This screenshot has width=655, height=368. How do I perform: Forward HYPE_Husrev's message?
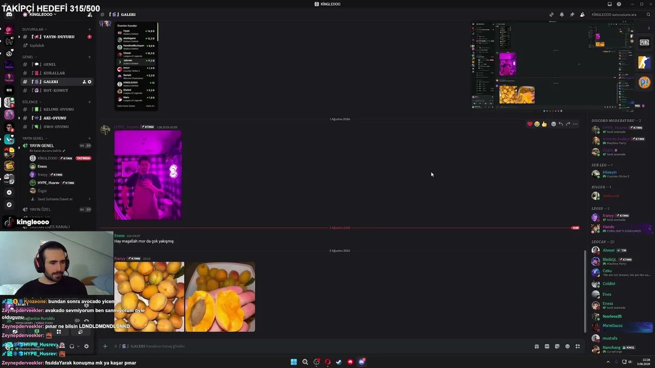point(567,124)
